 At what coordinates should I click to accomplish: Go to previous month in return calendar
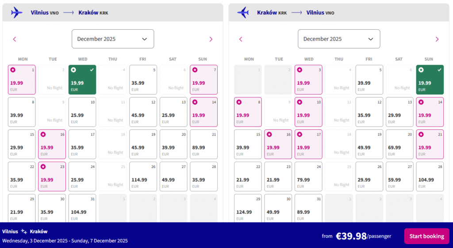[241, 39]
